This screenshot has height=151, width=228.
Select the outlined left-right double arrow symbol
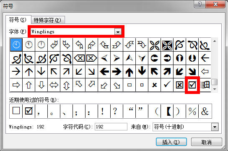(54, 85)
